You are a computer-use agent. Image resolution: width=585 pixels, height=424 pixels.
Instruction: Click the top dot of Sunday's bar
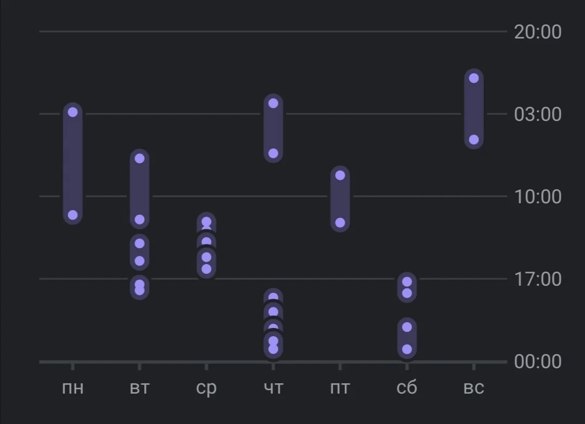pos(474,78)
